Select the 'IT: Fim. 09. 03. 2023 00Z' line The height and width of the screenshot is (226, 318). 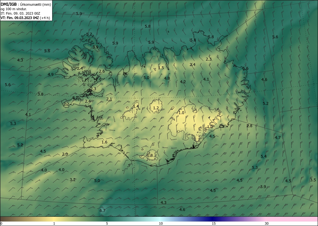(20, 13)
